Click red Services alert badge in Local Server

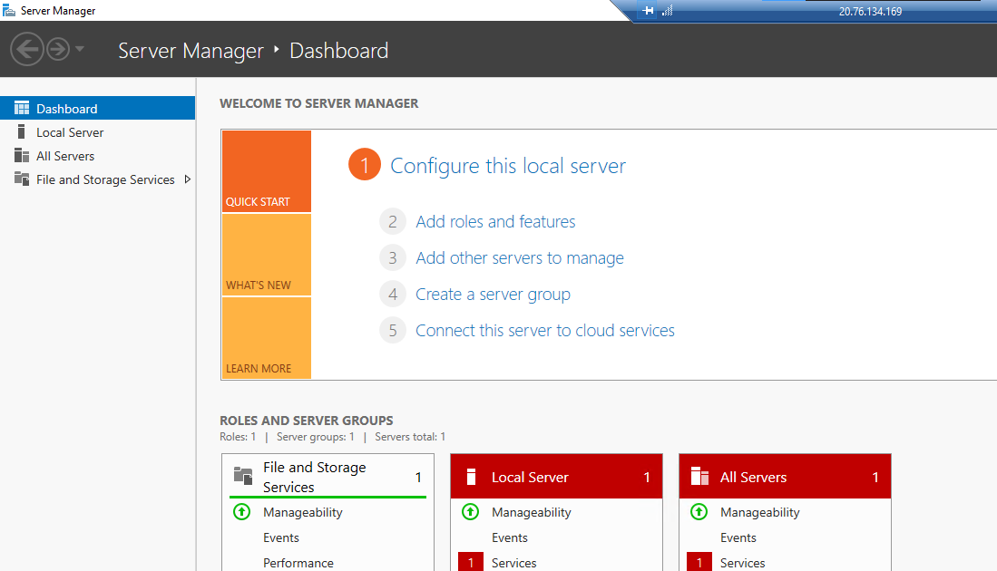pyautogui.click(x=471, y=562)
